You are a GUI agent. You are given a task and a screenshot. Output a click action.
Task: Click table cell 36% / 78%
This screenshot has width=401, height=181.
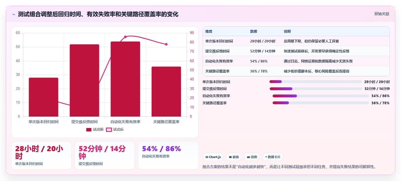pyautogui.click(x=259, y=71)
